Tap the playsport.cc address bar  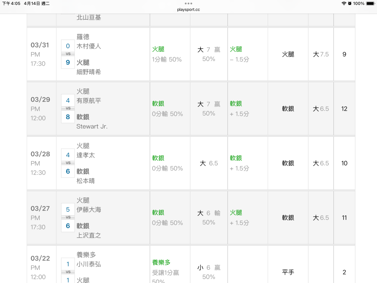coord(188,9)
